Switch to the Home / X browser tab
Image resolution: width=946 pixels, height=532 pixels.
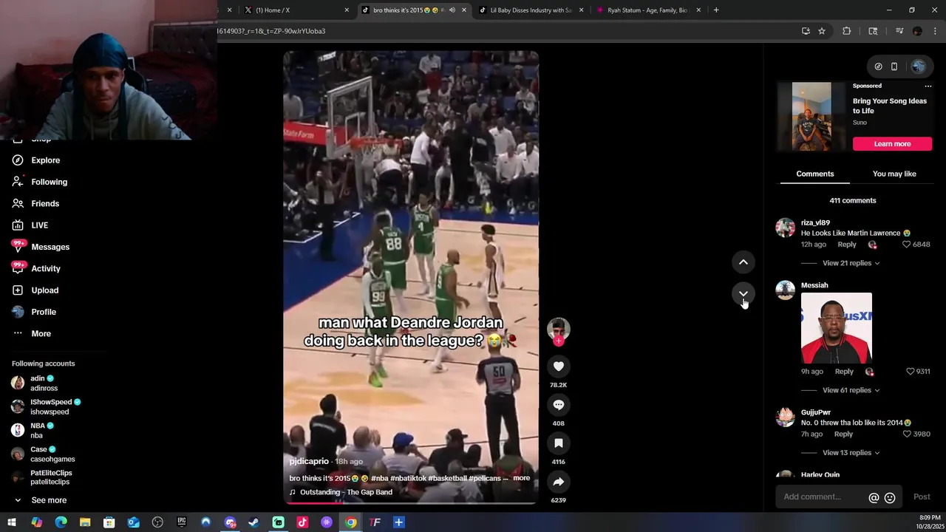[296, 10]
